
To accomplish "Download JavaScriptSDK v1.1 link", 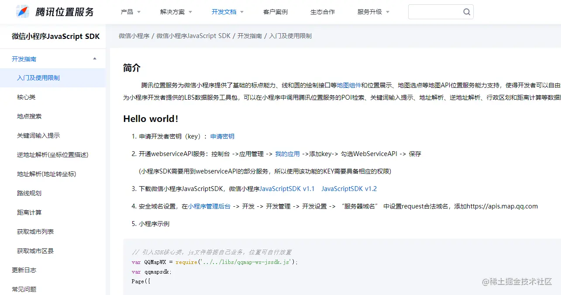I will click(287, 189).
